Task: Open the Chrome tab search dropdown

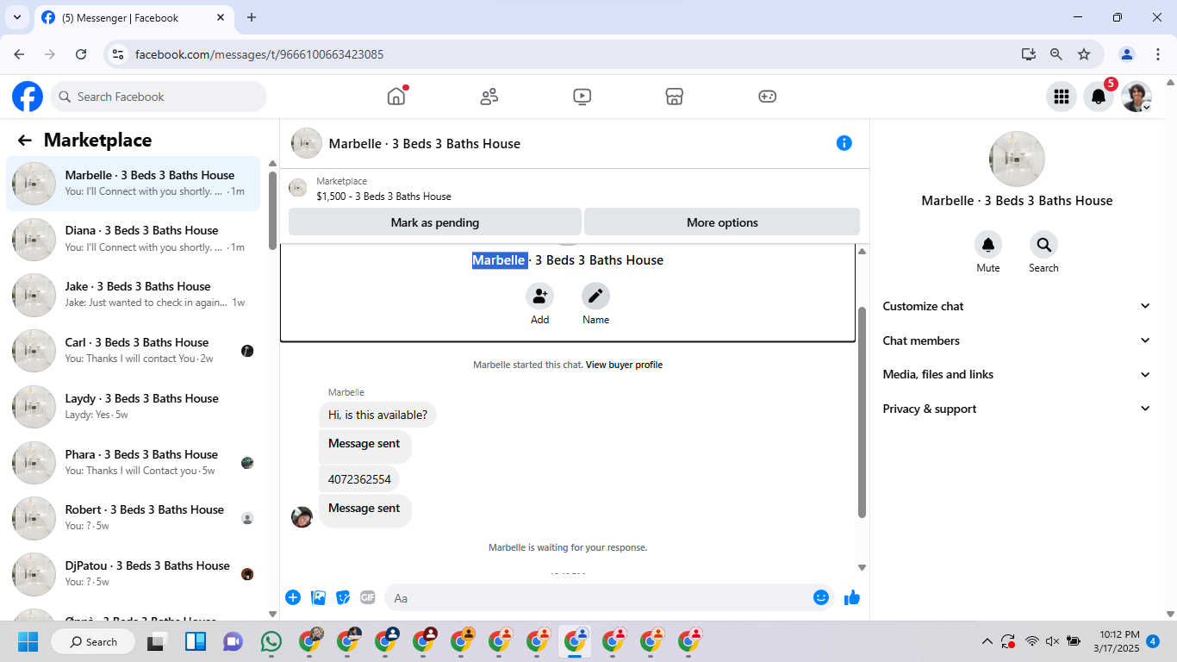Action: click(16, 17)
